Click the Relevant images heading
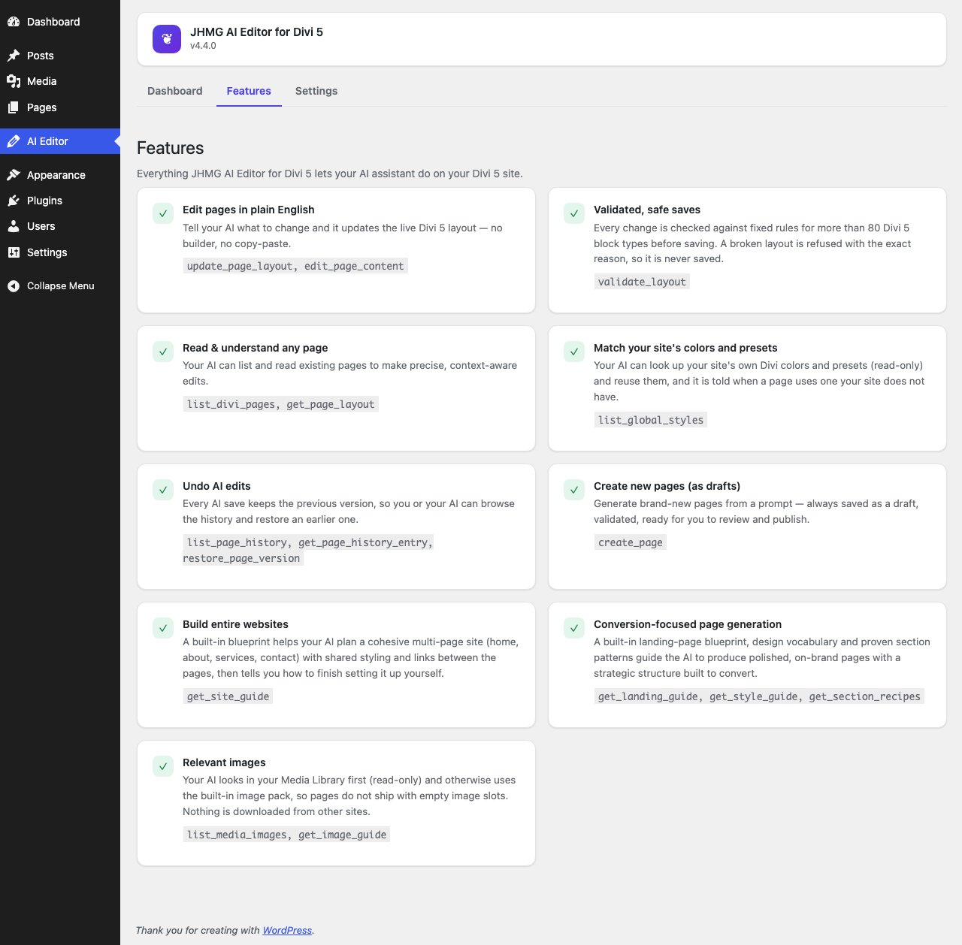 [x=224, y=762]
